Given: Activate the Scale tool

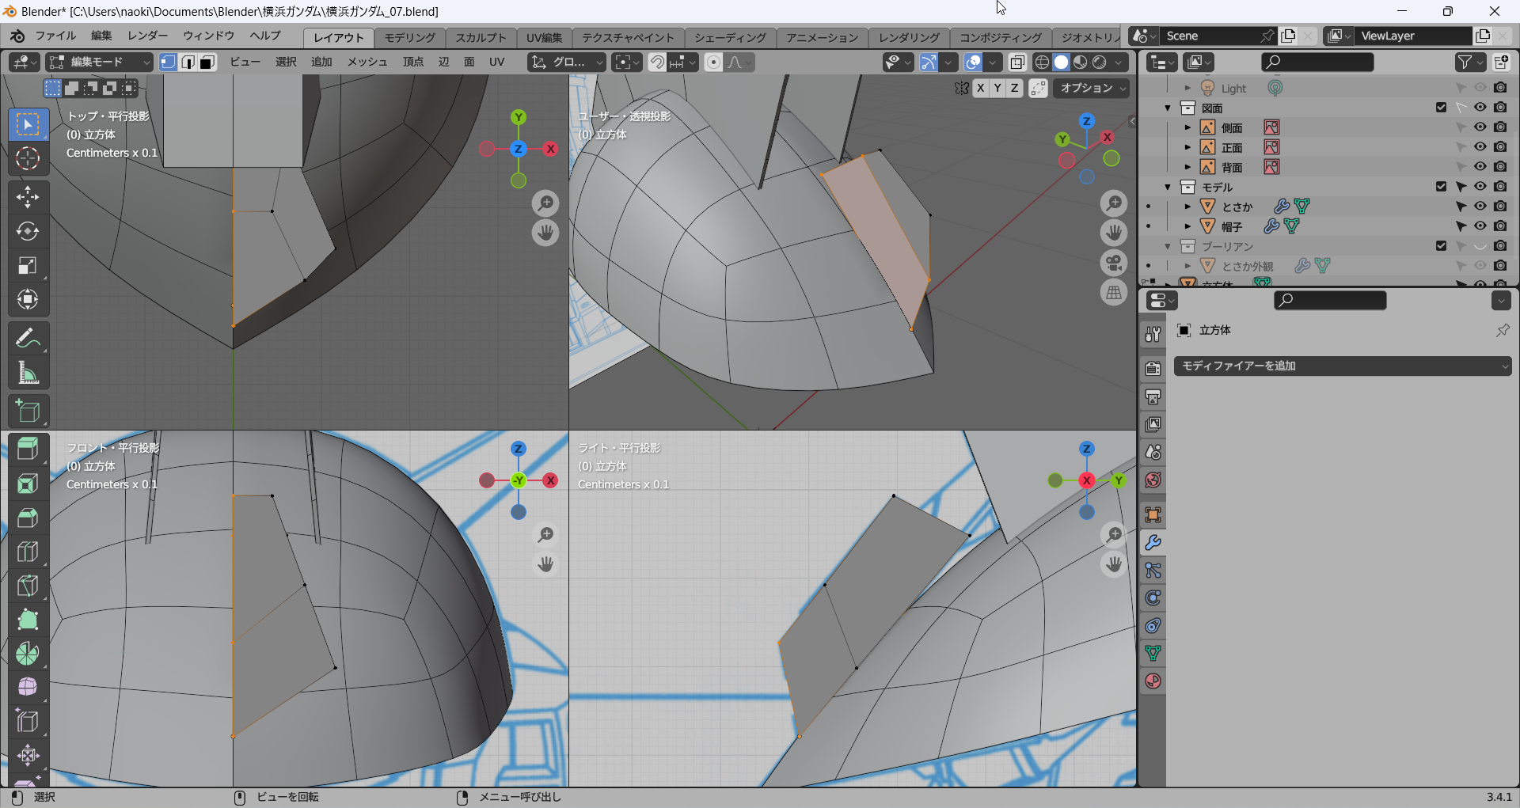Looking at the screenshot, I should pos(28,266).
